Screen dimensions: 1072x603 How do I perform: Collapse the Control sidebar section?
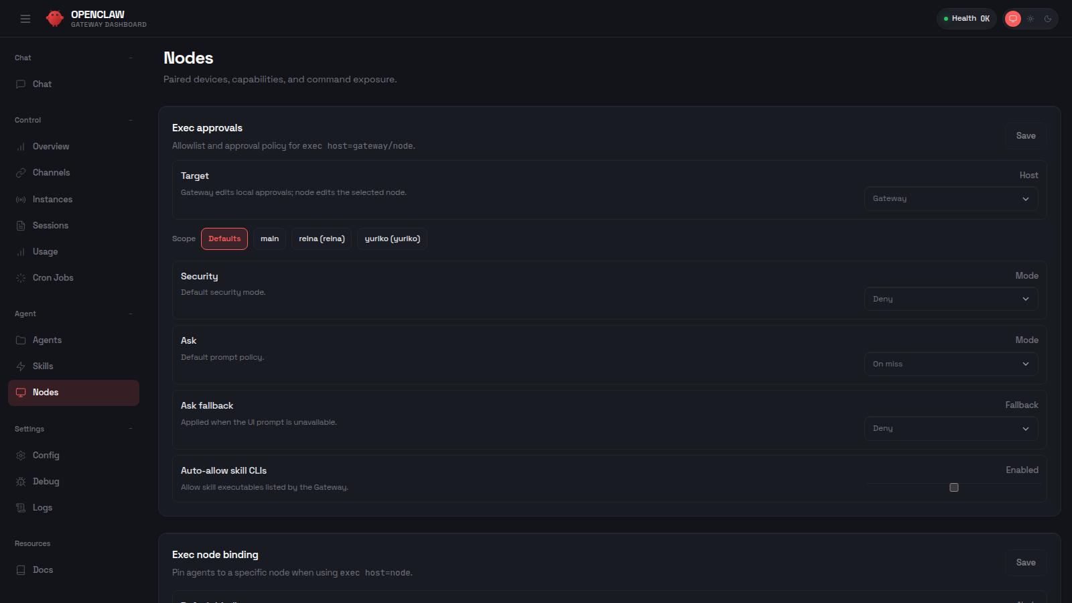pos(131,120)
